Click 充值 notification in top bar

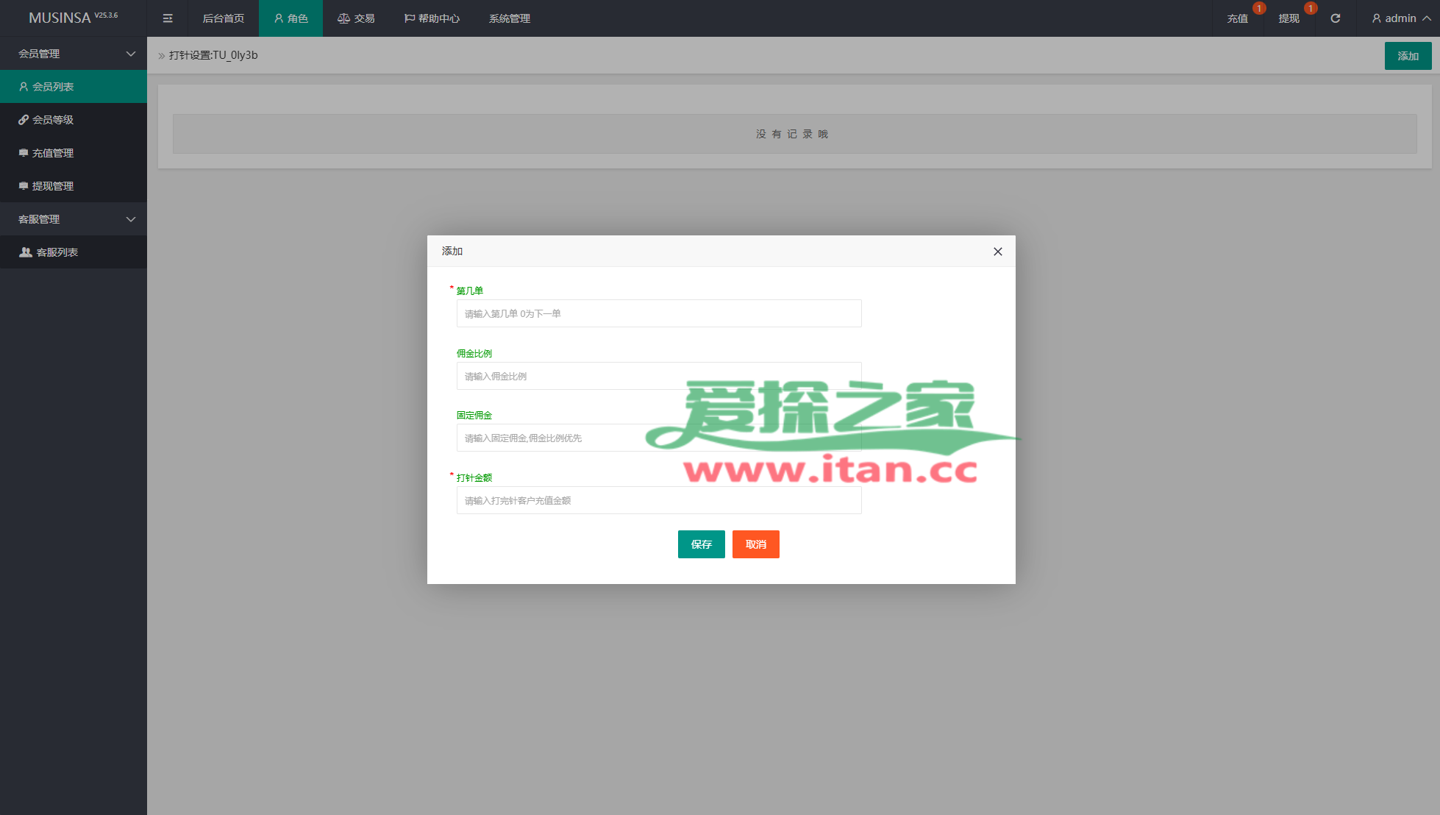pyautogui.click(x=1237, y=18)
